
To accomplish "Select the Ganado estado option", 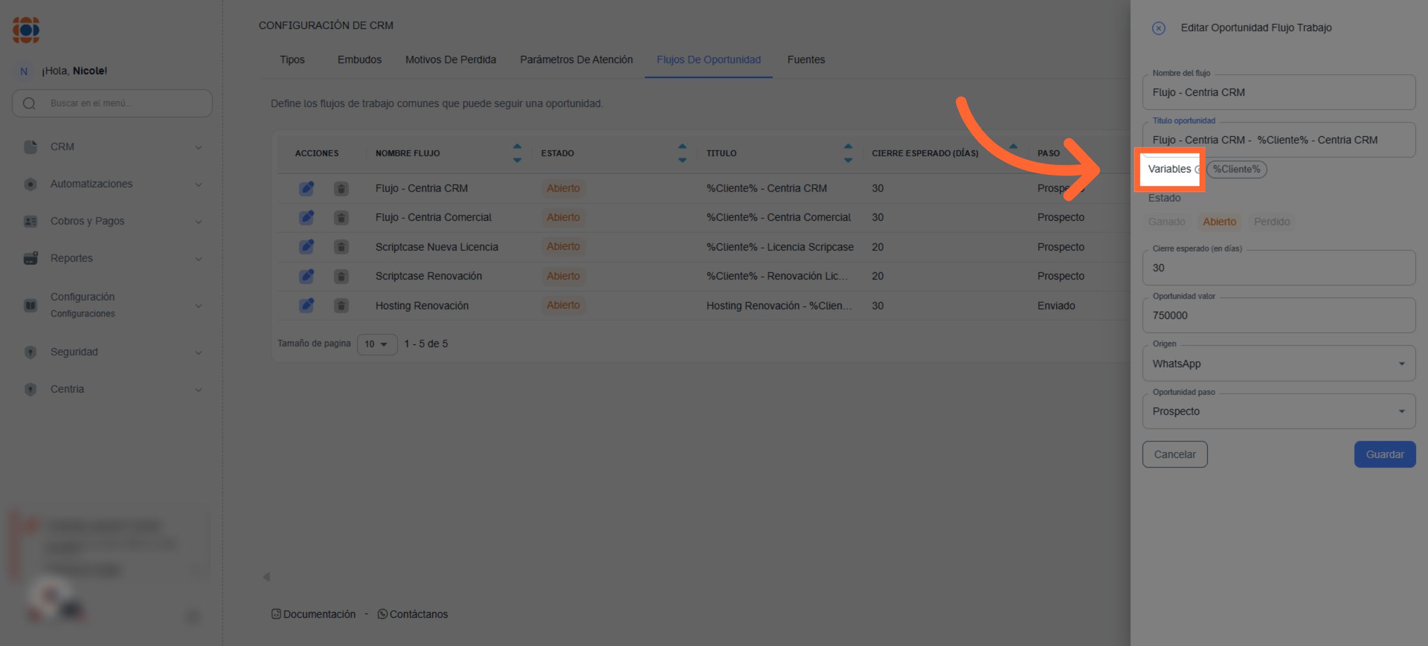I will coord(1166,222).
